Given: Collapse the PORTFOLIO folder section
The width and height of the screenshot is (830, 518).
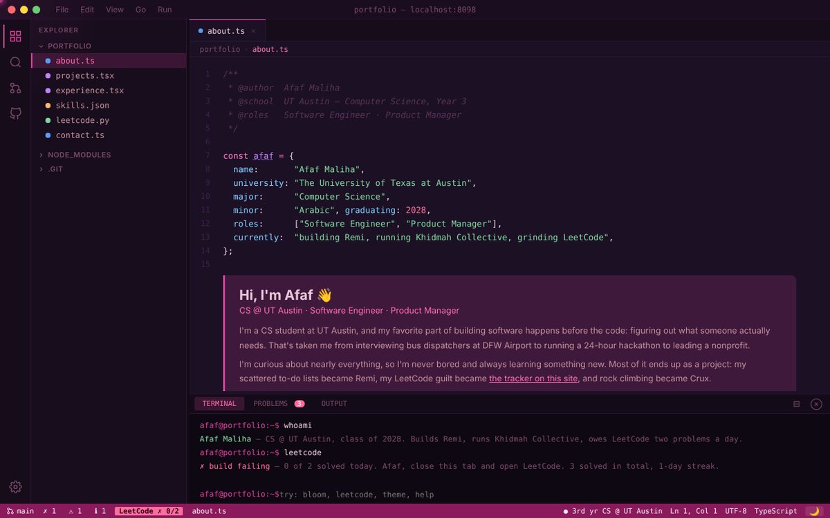Looking at the screenshot, I should (109, 46).
